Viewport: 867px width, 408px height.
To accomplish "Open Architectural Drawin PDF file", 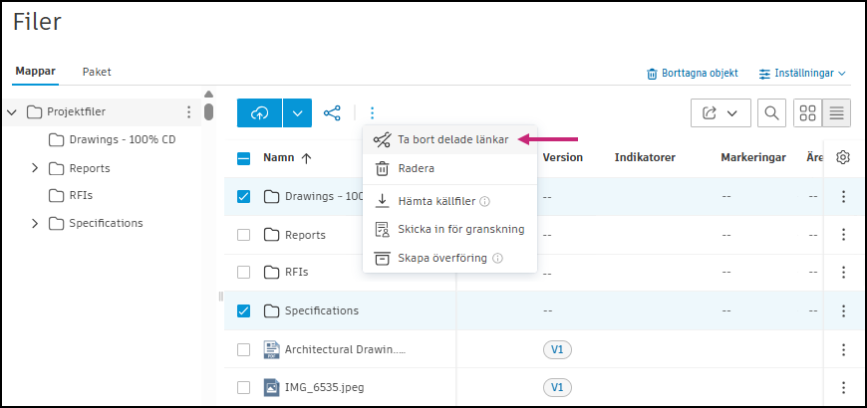I will click(345, 349).
